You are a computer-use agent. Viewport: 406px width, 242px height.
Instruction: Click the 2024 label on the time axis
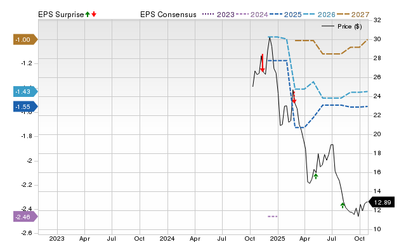pos(167,238)
